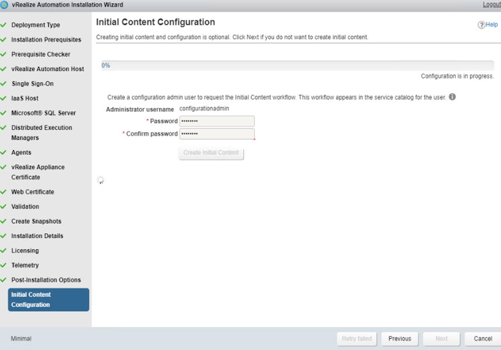Go to Distributed Execution Managers step
The height and width of the screenshot is (350, 501).
[x=42, y=132]
